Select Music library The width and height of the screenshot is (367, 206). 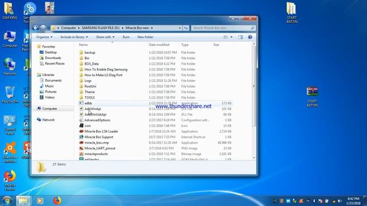click(49, 86)
